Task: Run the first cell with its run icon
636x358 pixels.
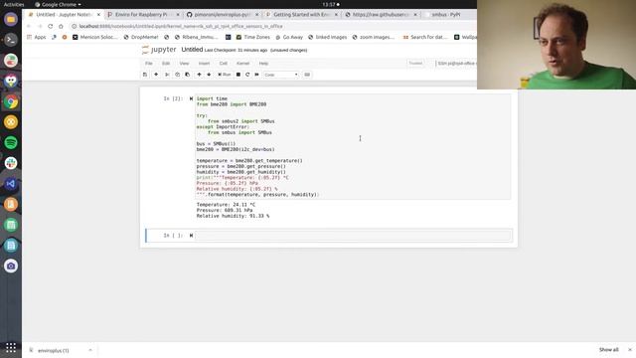Action: click(x=191, y=98)
